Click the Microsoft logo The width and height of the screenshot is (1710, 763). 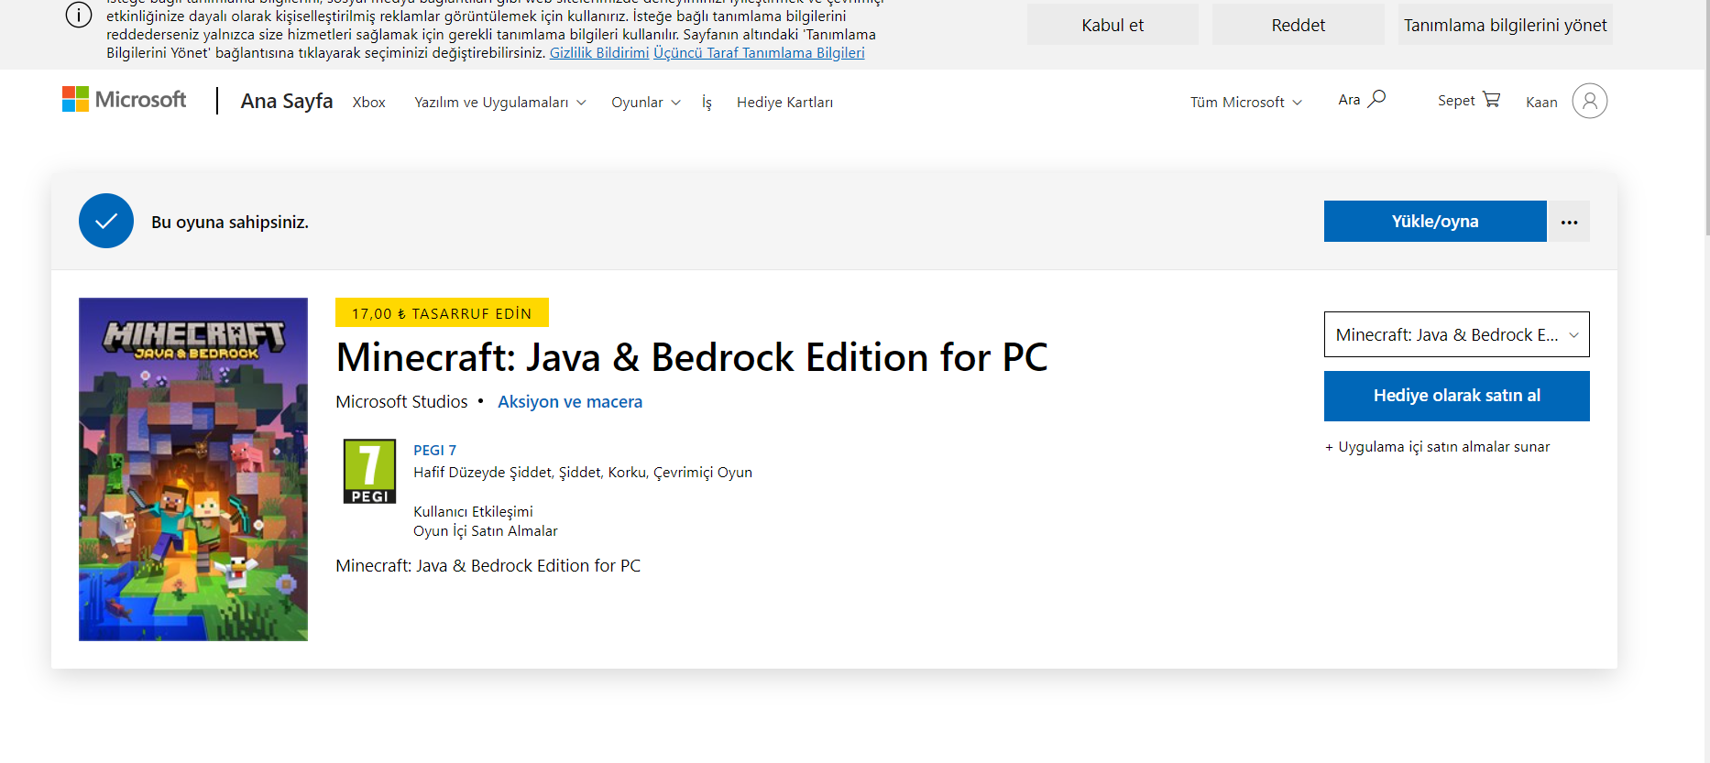[124, 100]
